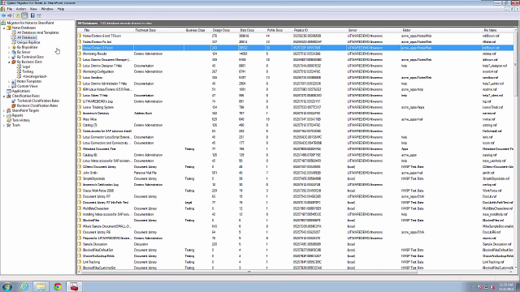Image resolution: width=520 pixels, height=292 pixels.
Task: Launch Internet Explorer from the taskbar
Action: click(x=24, y=286)
